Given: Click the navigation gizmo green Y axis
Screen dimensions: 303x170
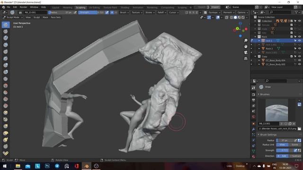Looking at the screenshot, I should [237, 28].
